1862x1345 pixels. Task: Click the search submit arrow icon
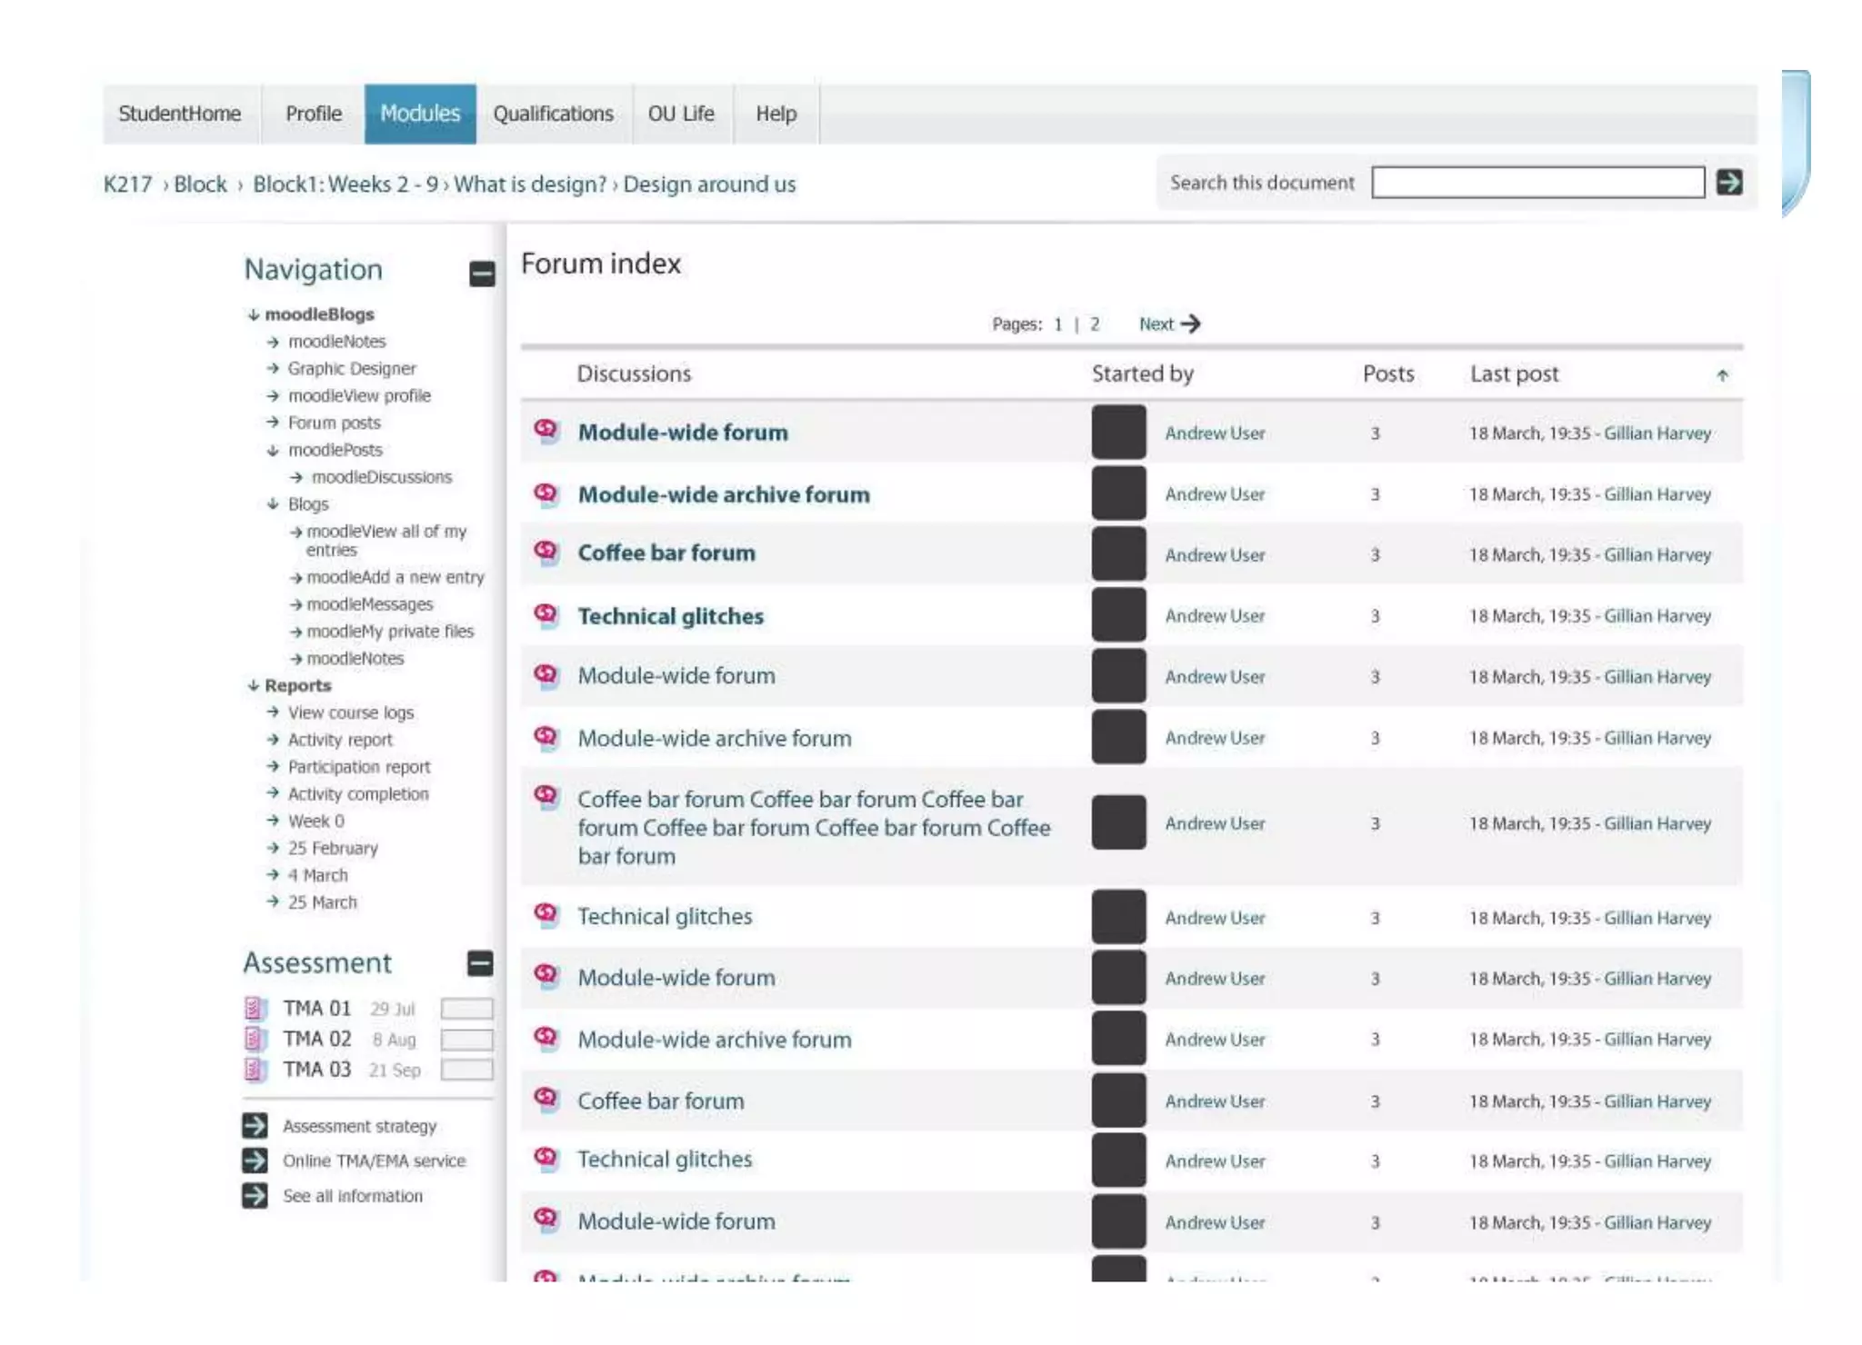point(1728,183)
